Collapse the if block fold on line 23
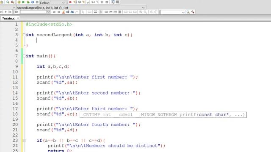 [x=24, y=141]
